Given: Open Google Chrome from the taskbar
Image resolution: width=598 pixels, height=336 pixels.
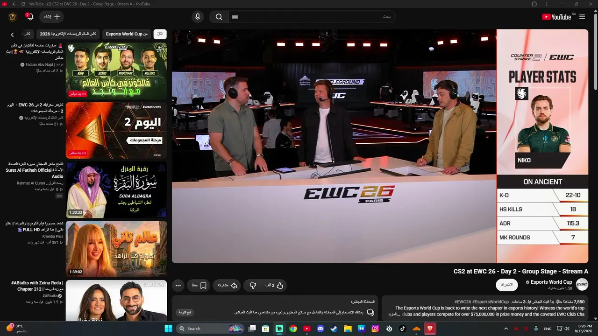Looking at the screenshot, I should pyautogui.click(x=293, y=329).
